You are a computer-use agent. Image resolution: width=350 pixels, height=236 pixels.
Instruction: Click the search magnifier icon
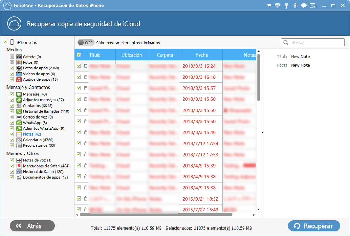coord(286,43)
